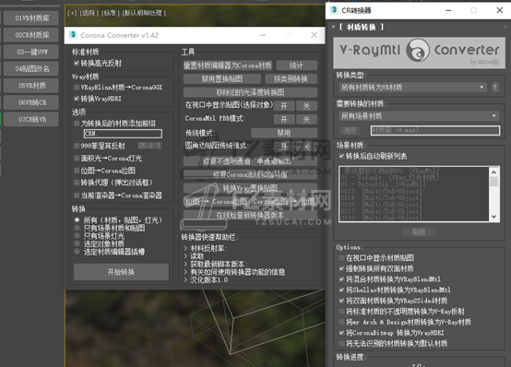Open the 01VR材质库 sidebar tab

pyautogui.click(x=32, y=18)
